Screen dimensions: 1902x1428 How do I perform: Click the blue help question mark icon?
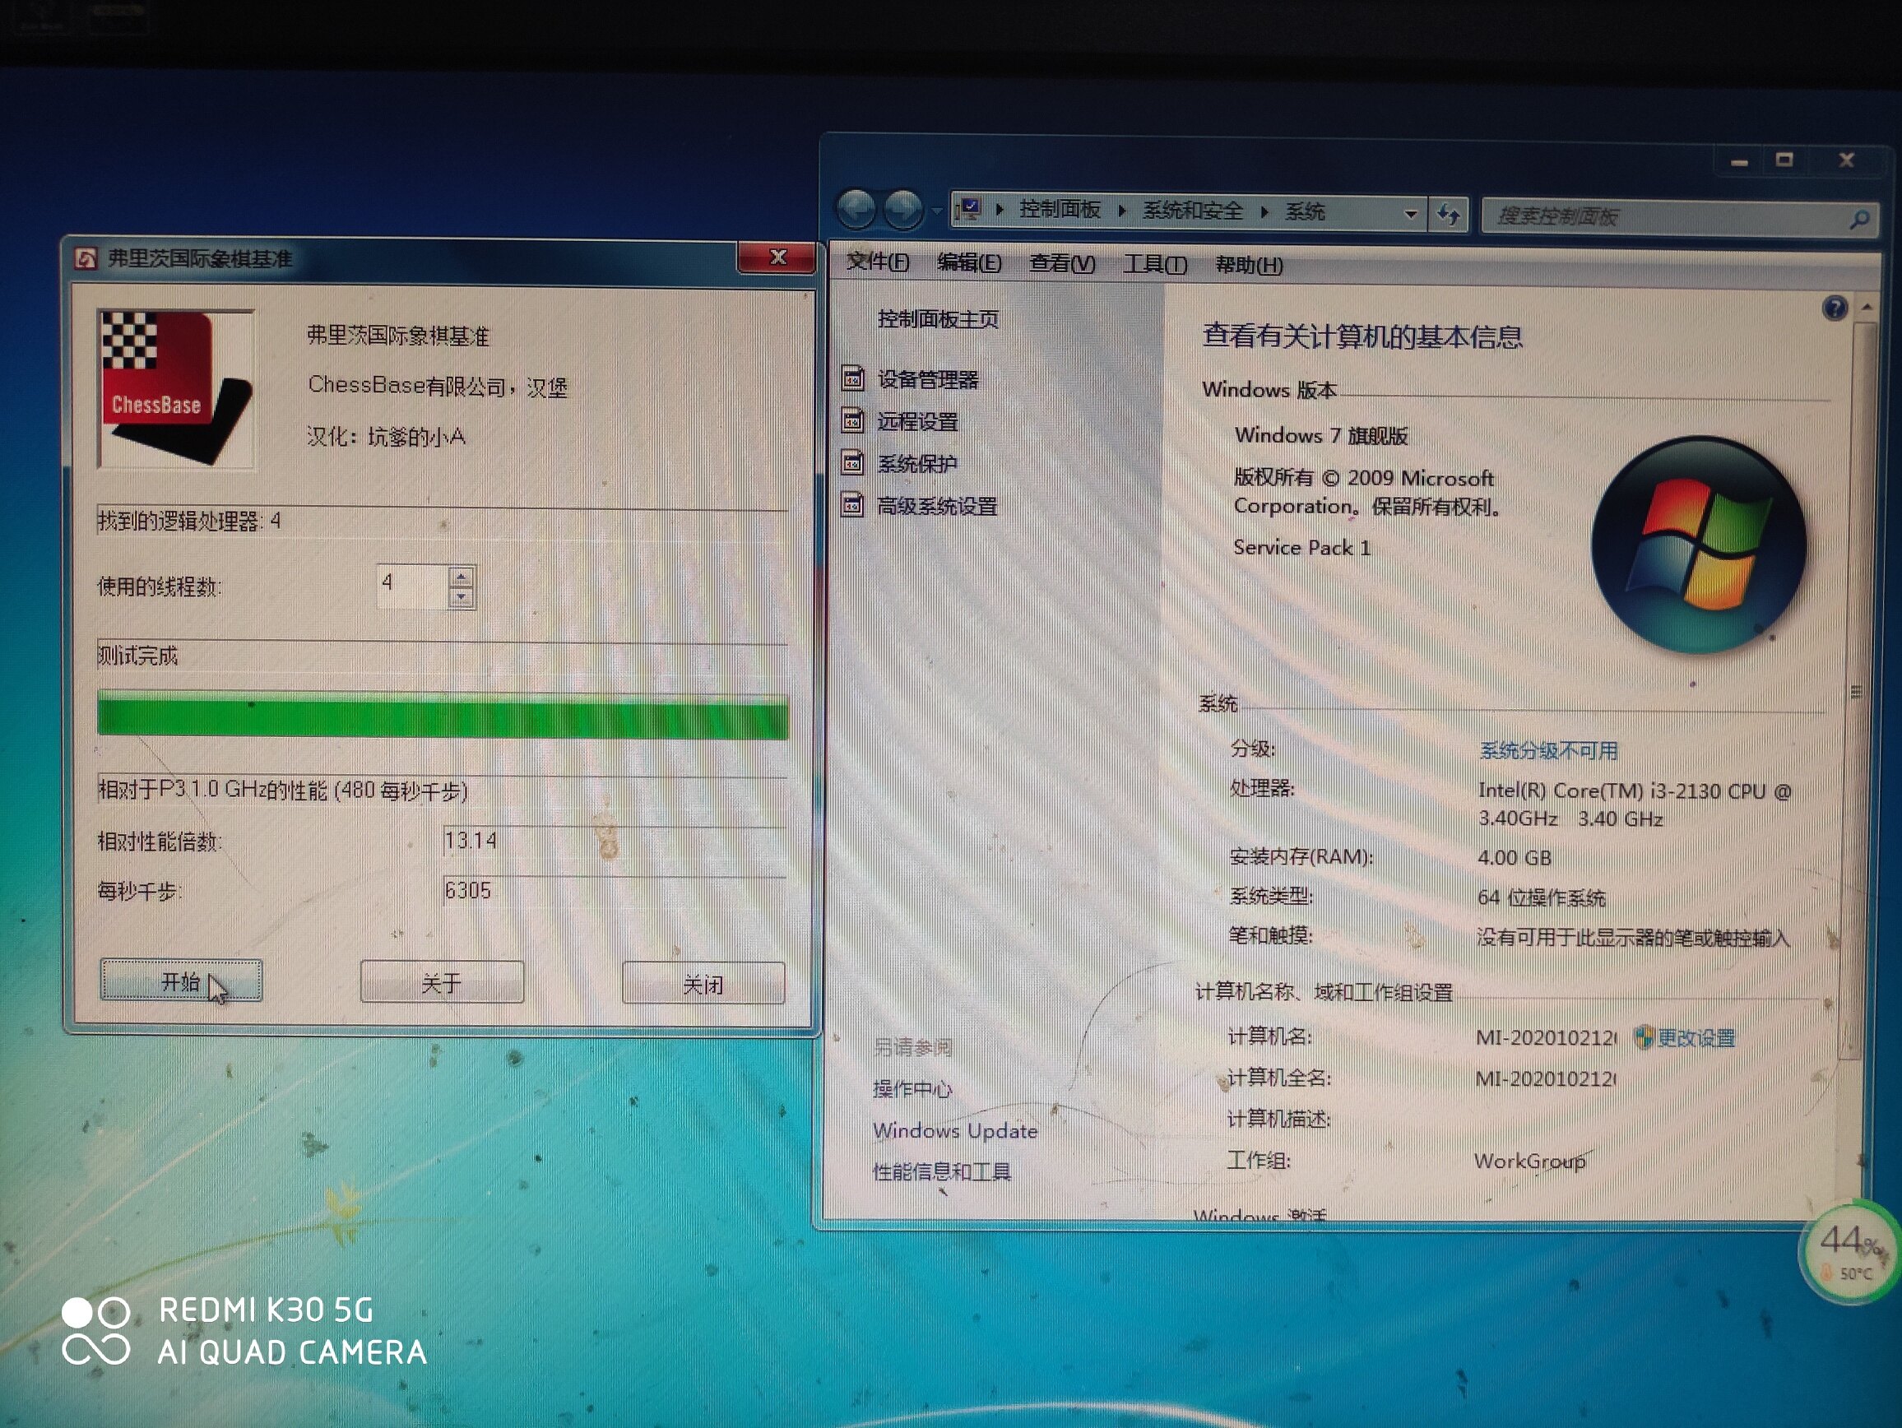(x=1834, y=308)
